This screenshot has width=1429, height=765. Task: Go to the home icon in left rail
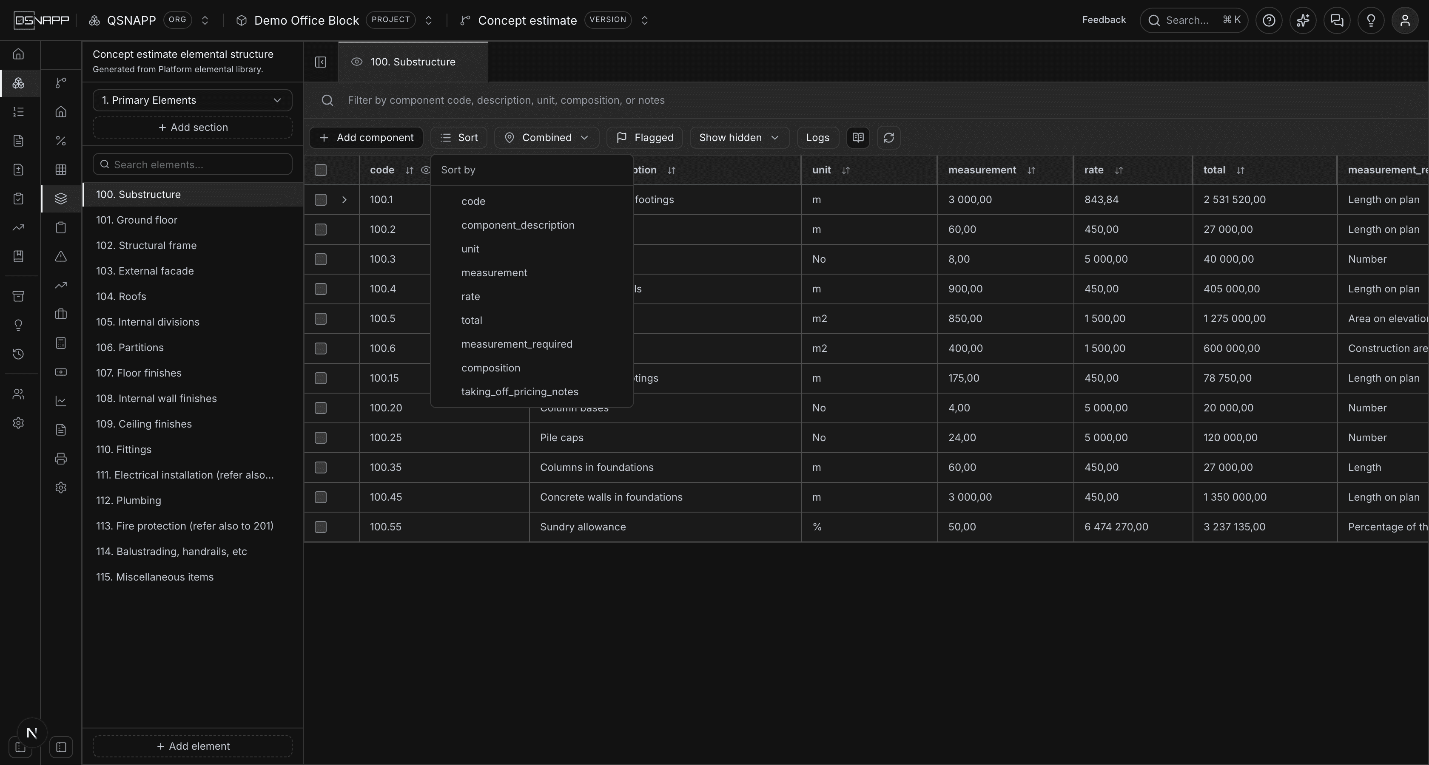point(18,54)
